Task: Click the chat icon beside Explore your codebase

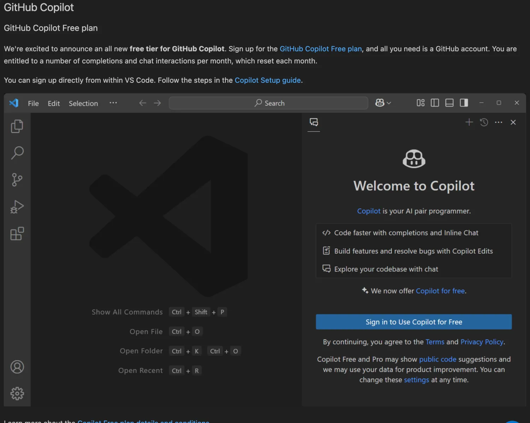Action: tap(326, 269)
